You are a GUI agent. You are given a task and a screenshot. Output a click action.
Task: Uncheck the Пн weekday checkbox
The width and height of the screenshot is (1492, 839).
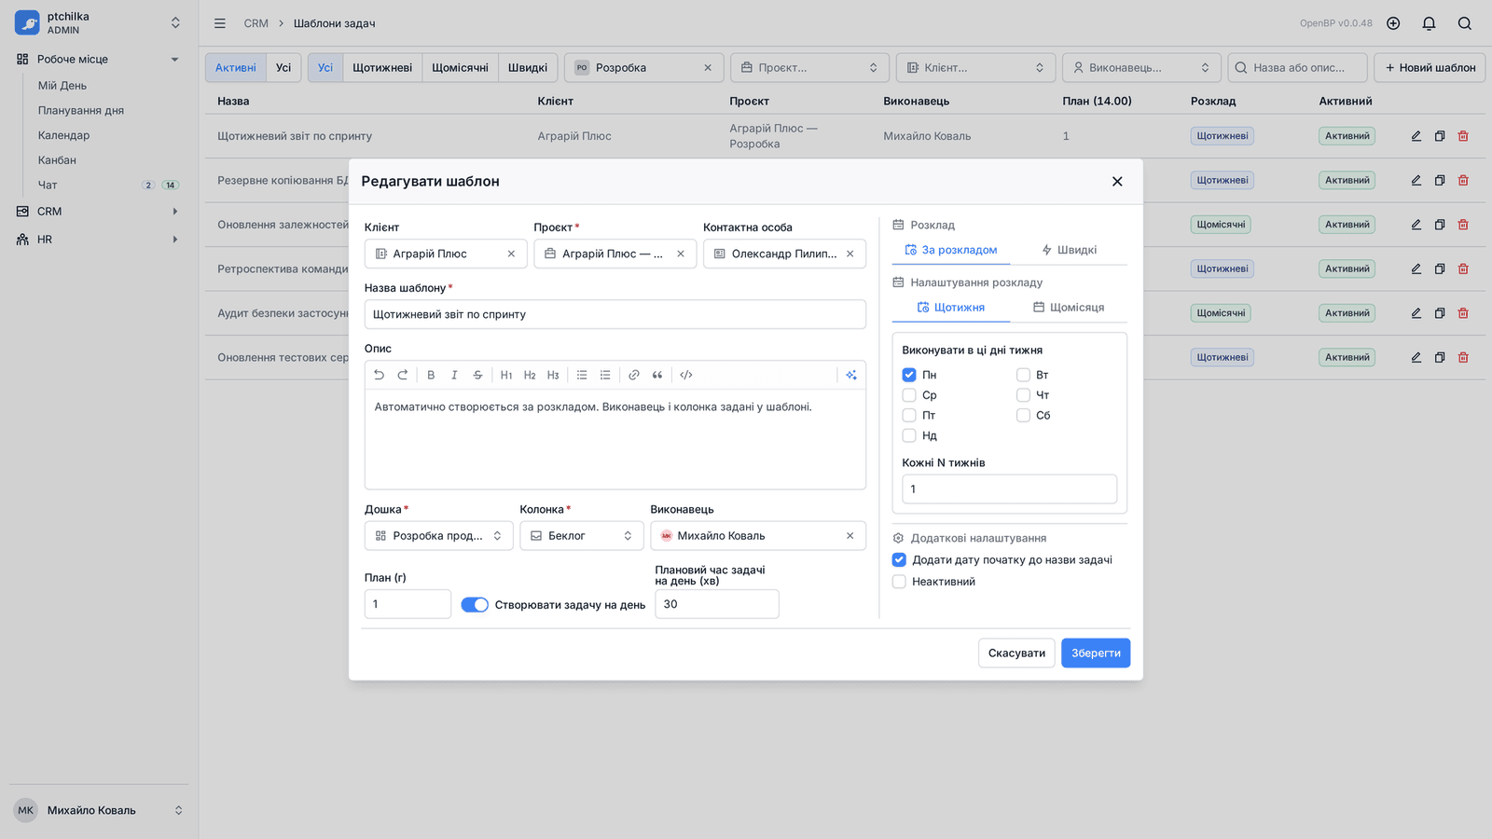click(x=909, y=375)
